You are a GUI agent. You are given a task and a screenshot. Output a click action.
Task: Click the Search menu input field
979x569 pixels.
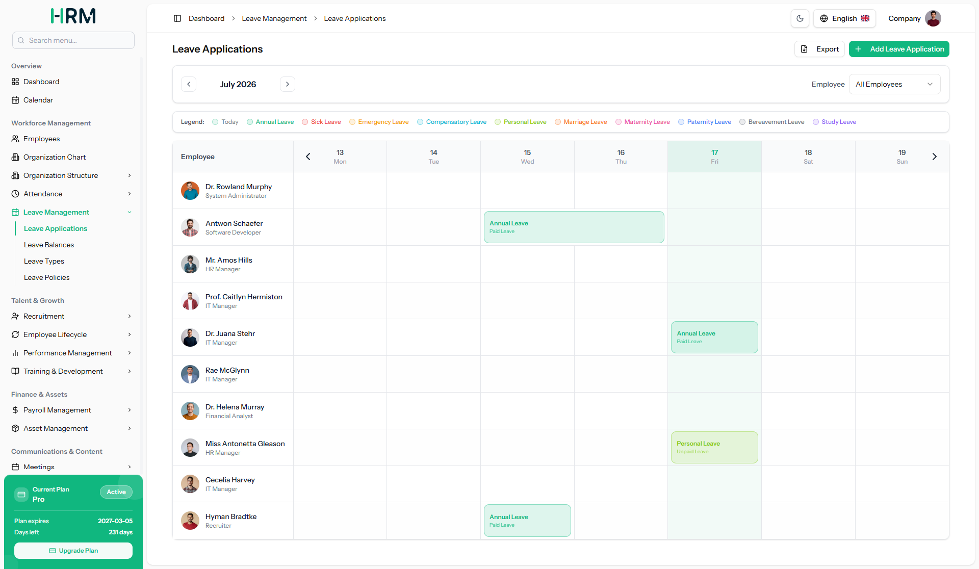(73, 40)
